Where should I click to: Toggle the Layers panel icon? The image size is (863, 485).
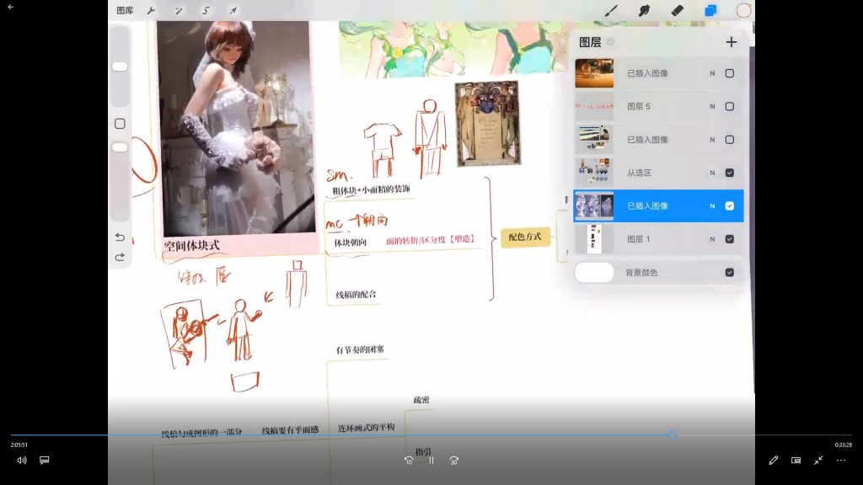(710, 10)
